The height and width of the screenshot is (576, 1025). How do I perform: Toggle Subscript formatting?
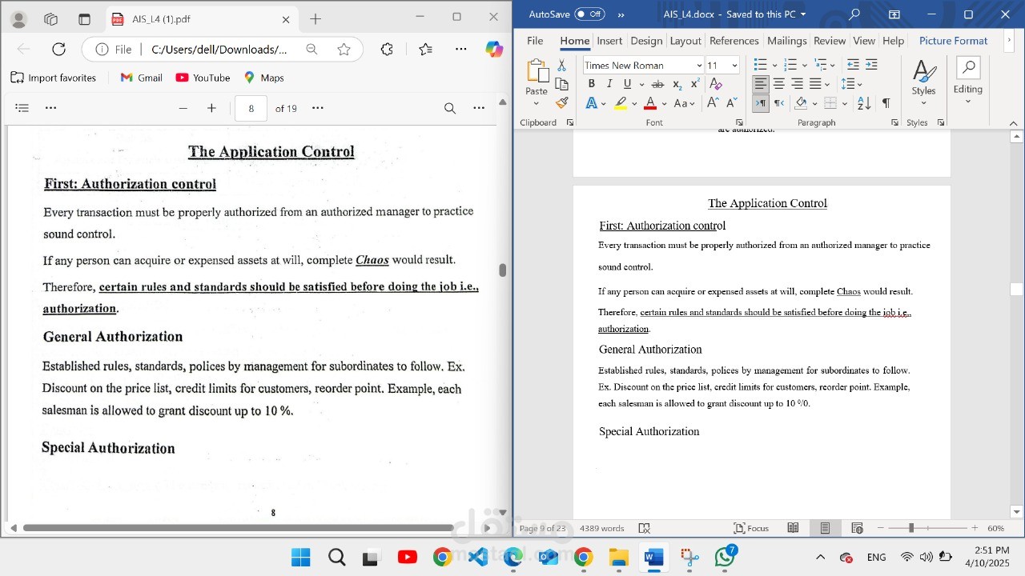point(677,84)
